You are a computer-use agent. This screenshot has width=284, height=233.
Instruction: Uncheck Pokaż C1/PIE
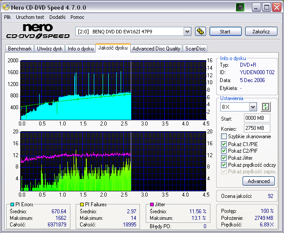coord(224,144)
